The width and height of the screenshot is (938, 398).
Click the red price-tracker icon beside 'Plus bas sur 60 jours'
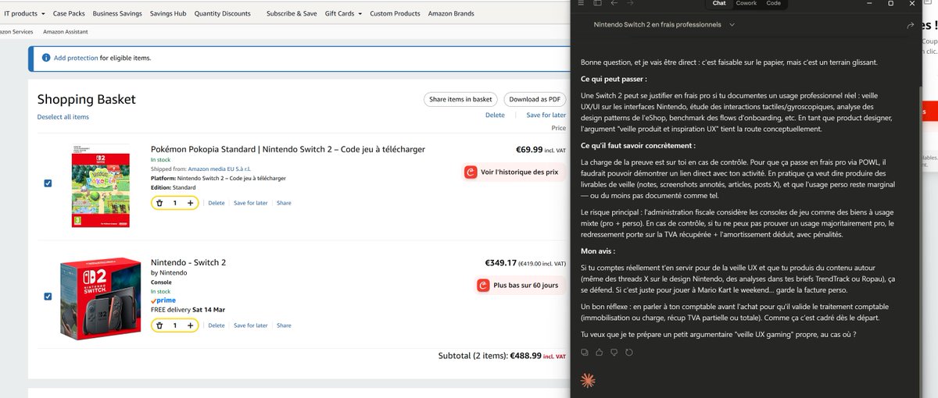[484, 286]
